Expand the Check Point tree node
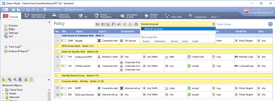Image resolution: width=275 pixels, height=101 pixels. 3,90
